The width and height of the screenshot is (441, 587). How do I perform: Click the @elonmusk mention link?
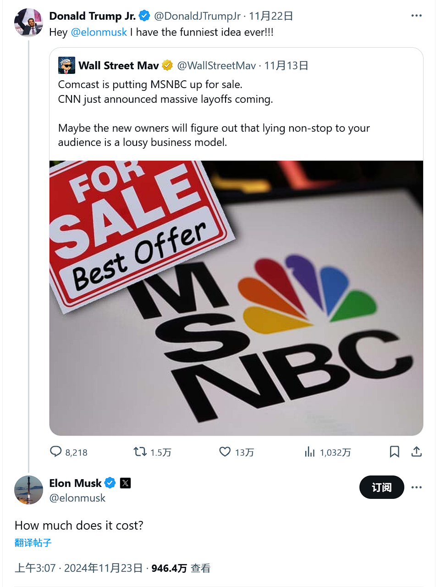click(99, 32)
